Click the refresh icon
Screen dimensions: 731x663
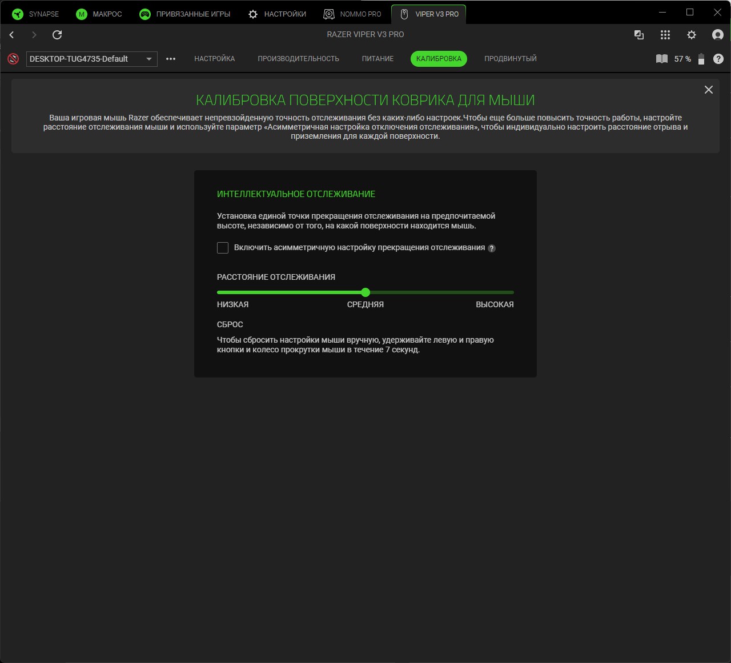57,35
